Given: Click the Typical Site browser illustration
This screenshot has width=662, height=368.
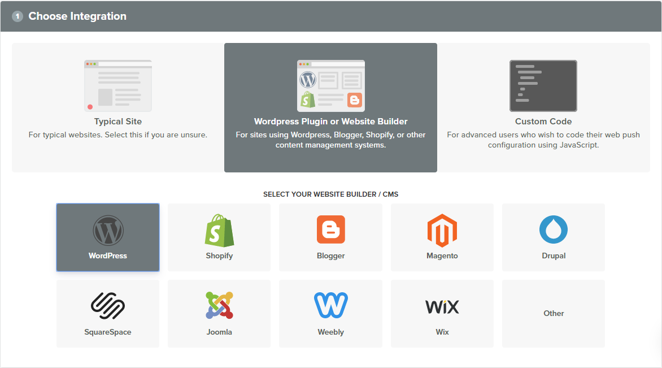Looking at the screenshot, I should pos(118,86).
